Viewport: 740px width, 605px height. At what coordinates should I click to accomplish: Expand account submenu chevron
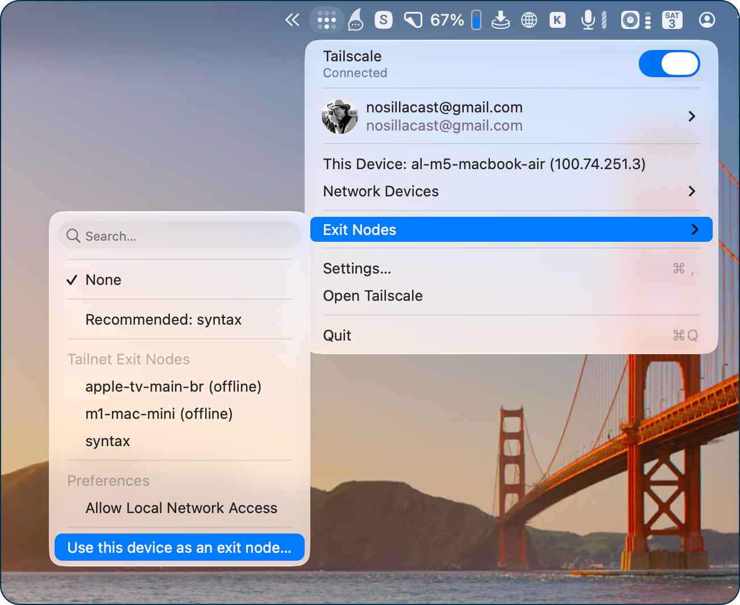(x=692, y=116)
